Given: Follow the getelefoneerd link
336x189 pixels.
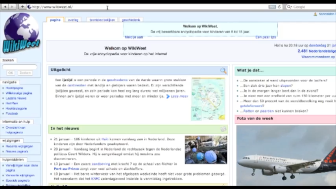Looking at the screenshot, I should point(251,106).
